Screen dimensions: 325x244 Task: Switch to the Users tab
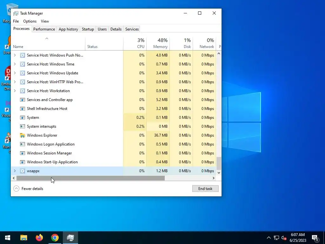102,29
